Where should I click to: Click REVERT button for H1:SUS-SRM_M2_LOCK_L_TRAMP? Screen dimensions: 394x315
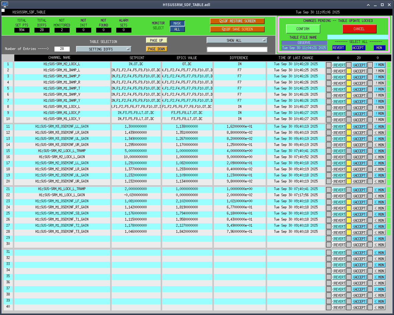coord(339,151)
